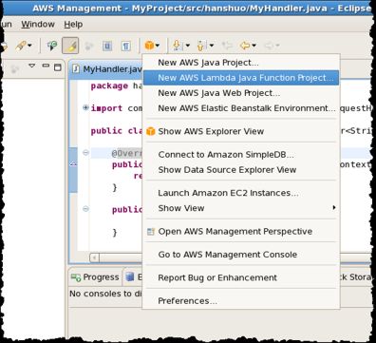
Task: Select New AWS Java Project menu entry
Action: (241, 63)
